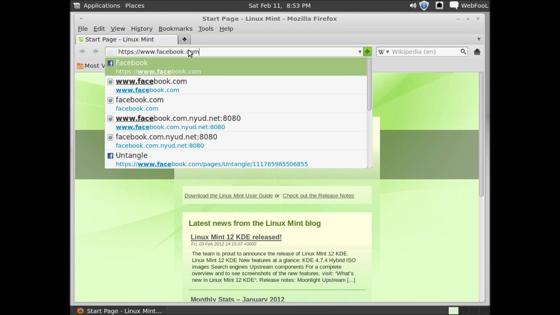This screenshot has width=560, height=315.
Task: Open a new tab with plus button
Action: coord(185,39)
